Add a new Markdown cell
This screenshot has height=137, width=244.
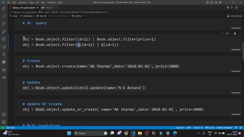(x=26, y=16)
